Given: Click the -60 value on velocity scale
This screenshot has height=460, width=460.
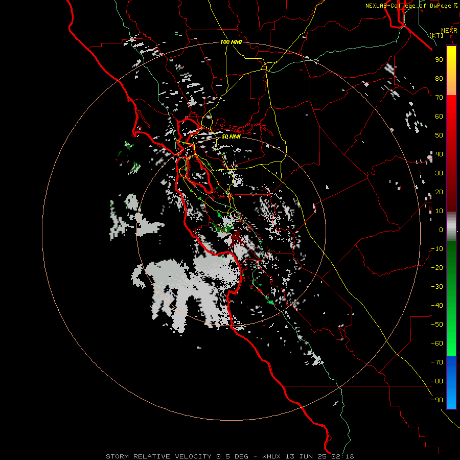Looking at the screenshot, I should tap(437, 343).
